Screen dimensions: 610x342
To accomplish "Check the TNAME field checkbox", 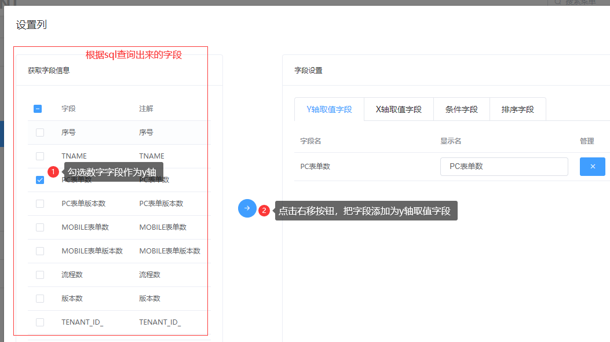I will (x=40, y=156).
